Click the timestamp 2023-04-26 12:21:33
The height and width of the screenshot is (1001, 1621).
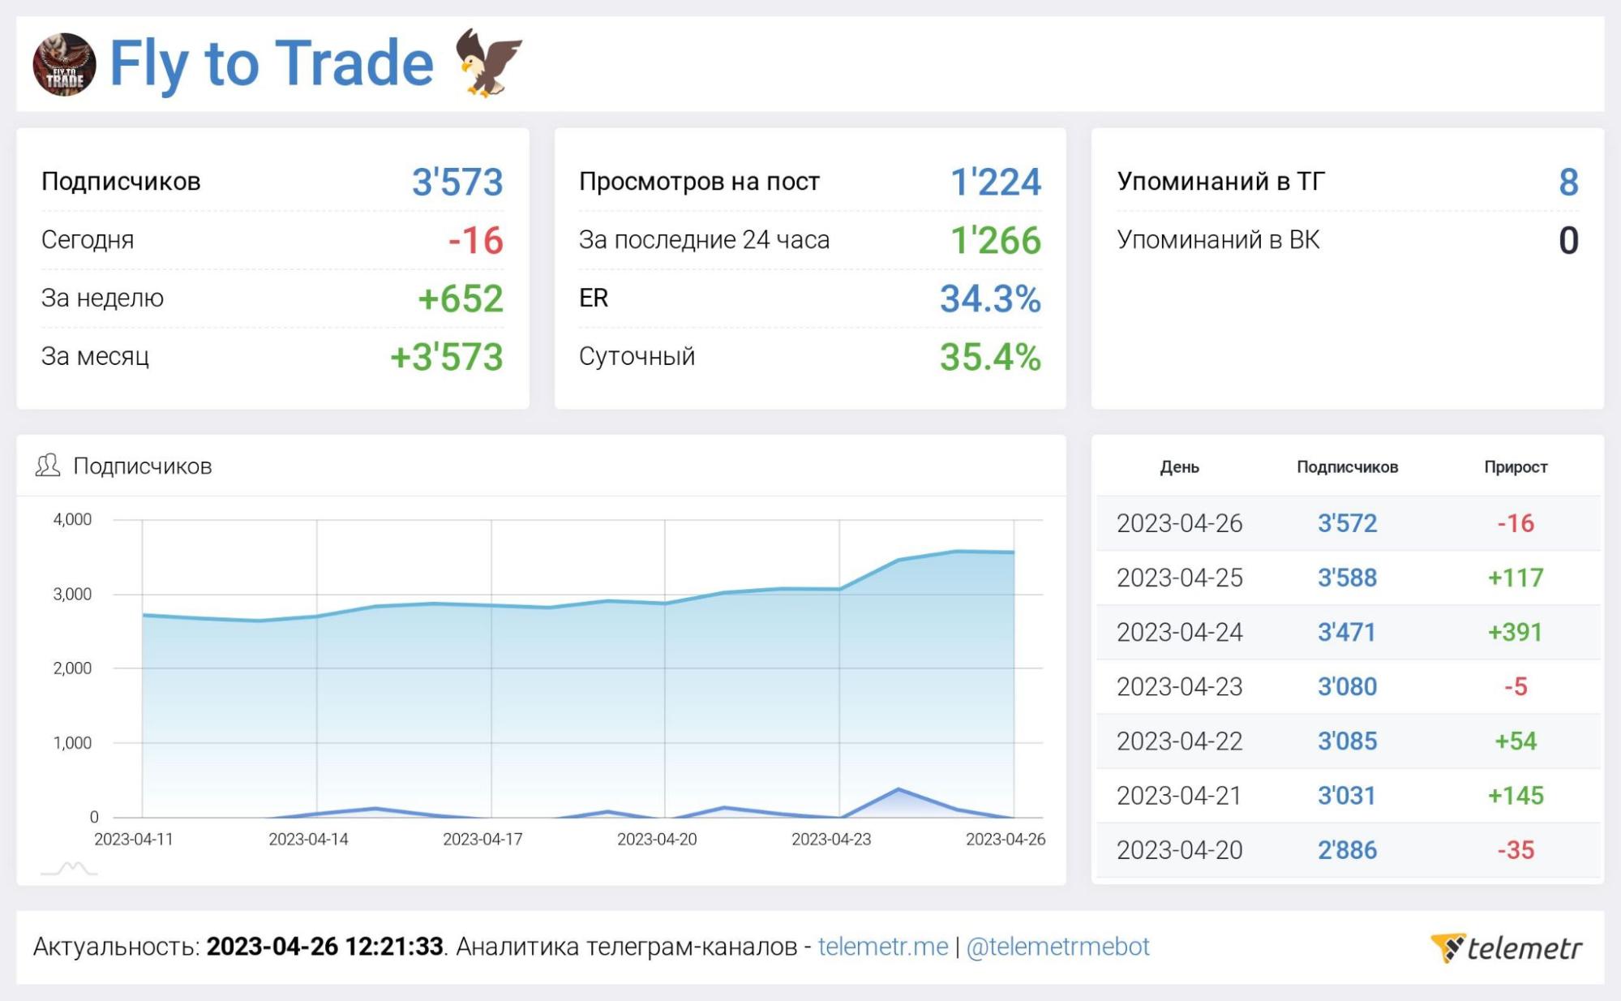tap(324, 947)
